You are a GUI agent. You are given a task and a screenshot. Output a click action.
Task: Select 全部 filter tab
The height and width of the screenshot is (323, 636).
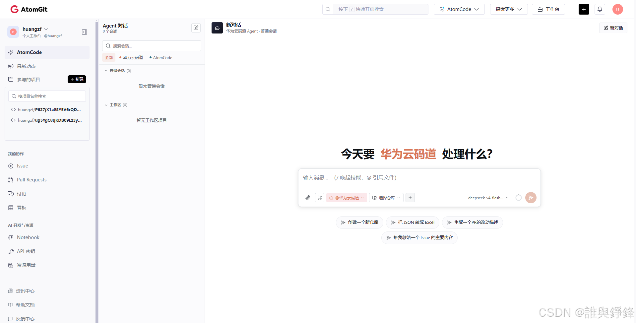(109, 57)
